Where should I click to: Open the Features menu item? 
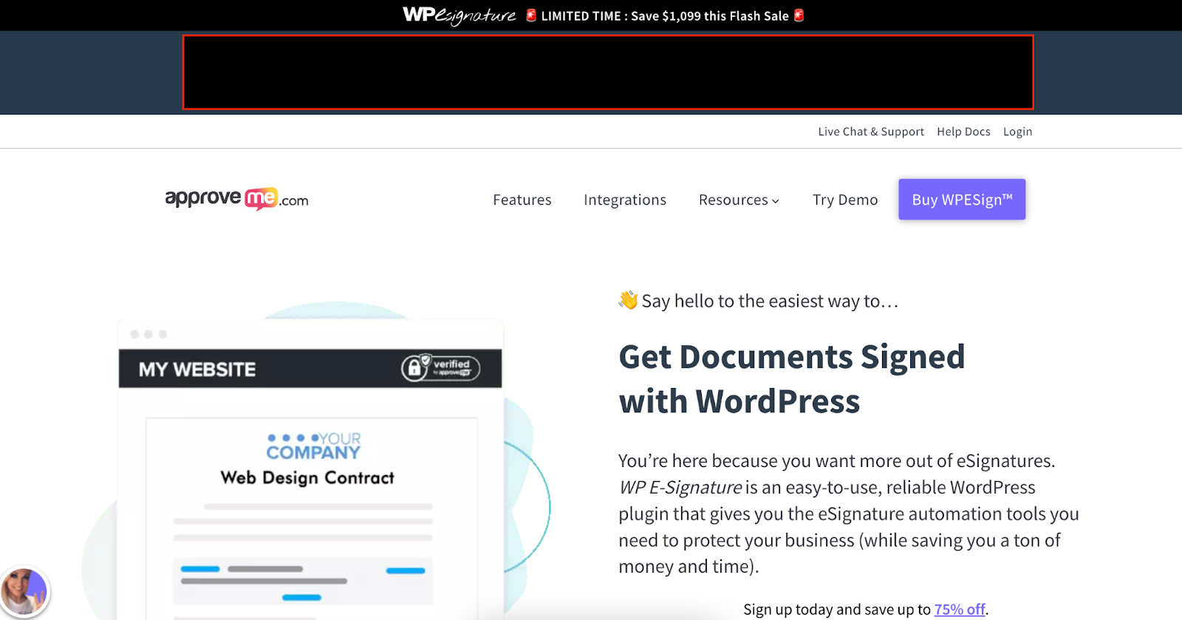(522, 200)
